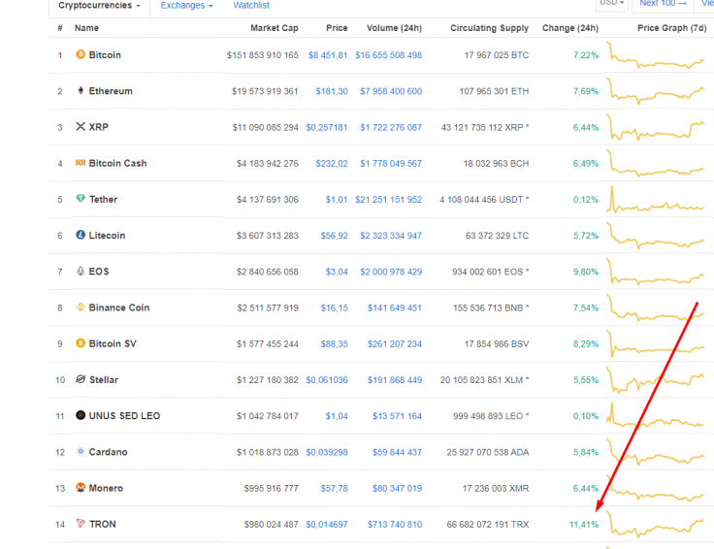Click the XRP logo icon

pos(81,126)
